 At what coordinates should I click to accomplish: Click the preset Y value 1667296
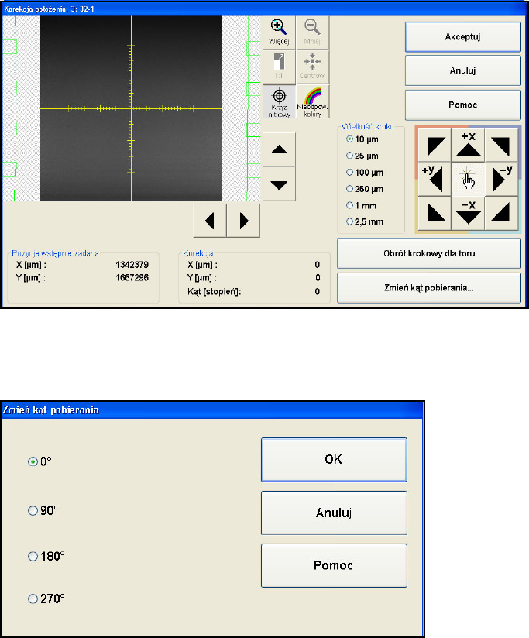point(132,277)
